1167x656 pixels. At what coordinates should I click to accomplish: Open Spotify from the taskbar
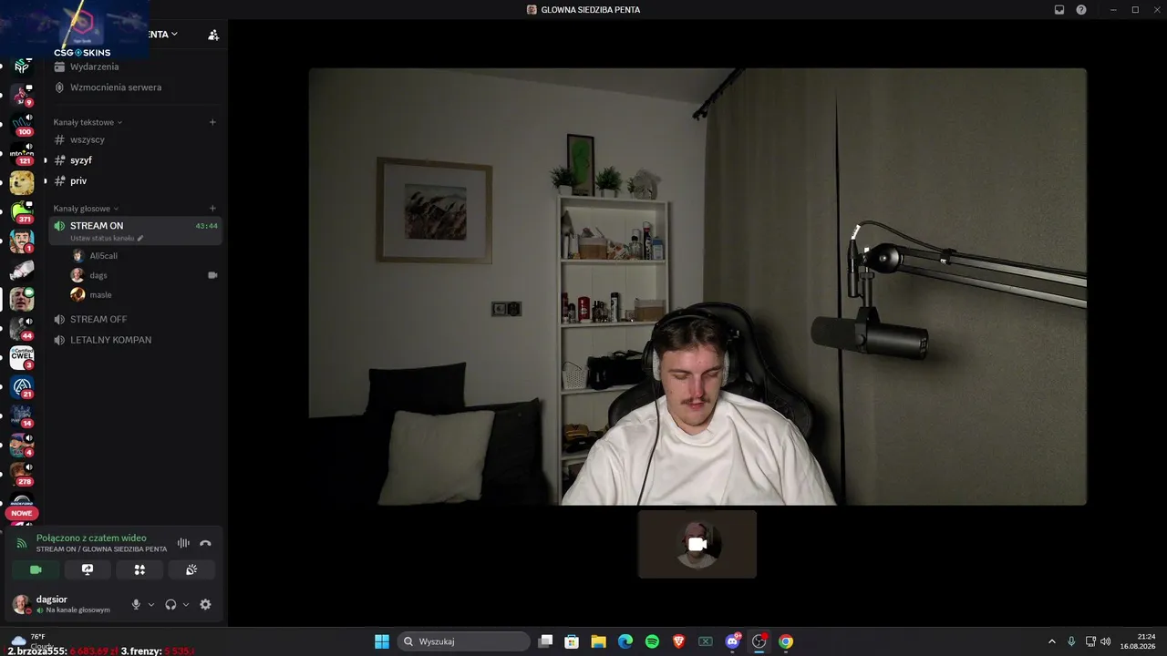(652, 641)
